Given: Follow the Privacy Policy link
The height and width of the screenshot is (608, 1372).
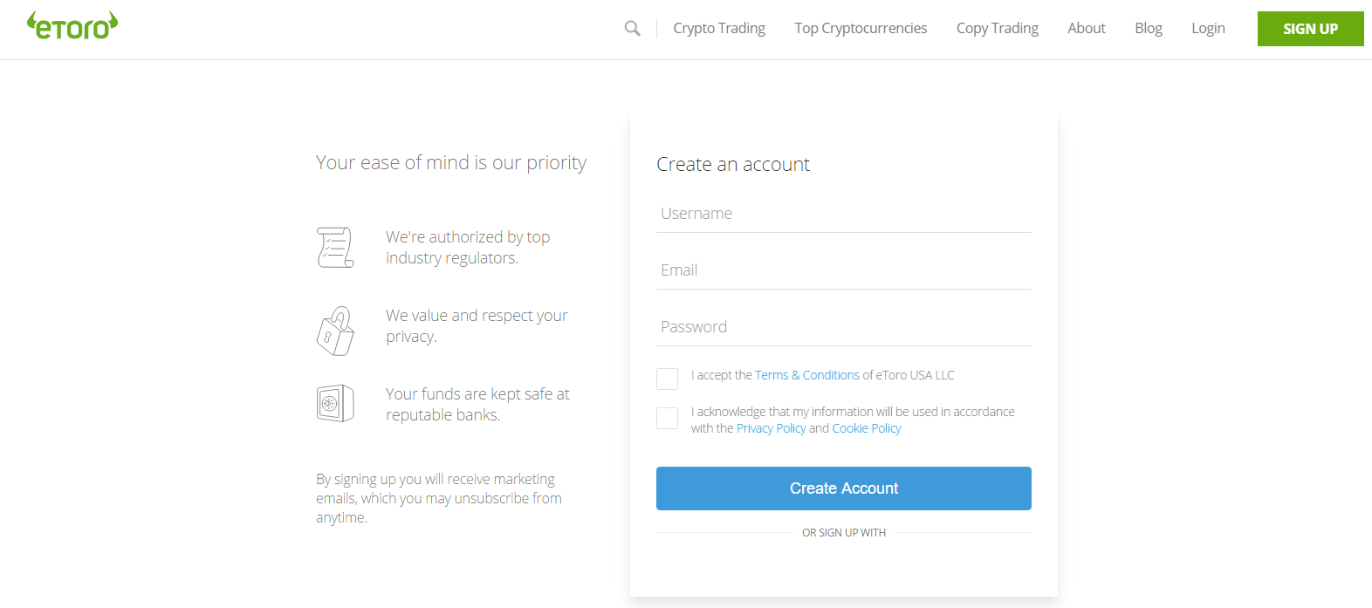Looking at the screenshot, I should (x=772, y=427).
